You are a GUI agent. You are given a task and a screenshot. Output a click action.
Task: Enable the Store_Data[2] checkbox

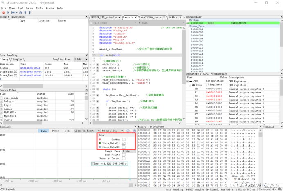point(124,147)
